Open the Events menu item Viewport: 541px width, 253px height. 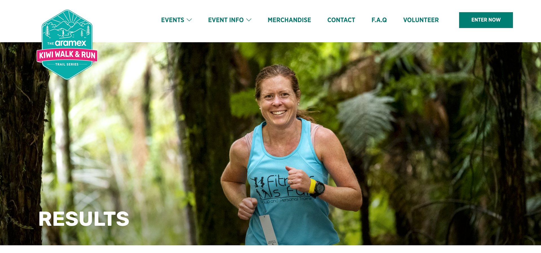[172, 20]
